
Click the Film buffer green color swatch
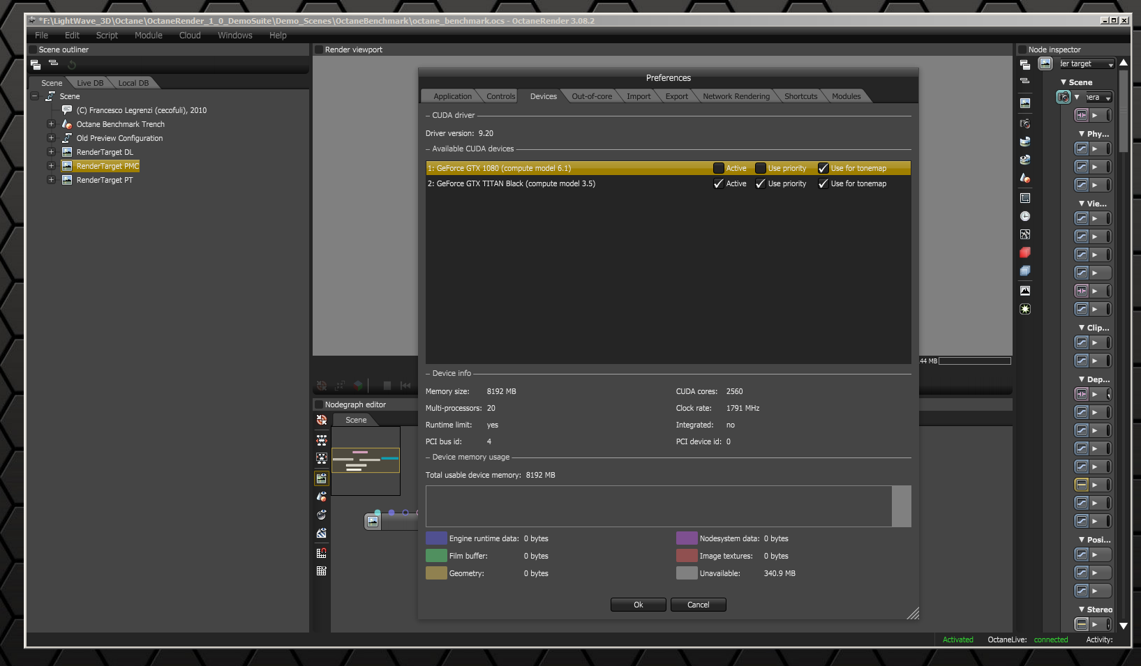coord(436,555)
